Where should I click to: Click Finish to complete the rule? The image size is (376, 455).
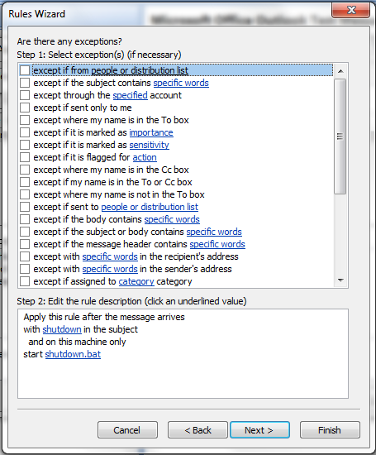coord(330,429)
